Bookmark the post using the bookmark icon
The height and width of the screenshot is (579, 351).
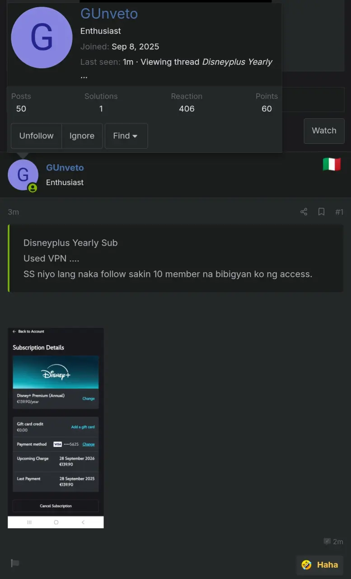point(321,212)
